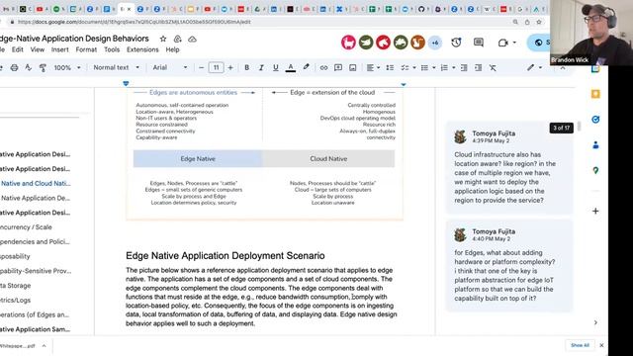Open numbered list options
633x356 pixels.
(447, 67)
